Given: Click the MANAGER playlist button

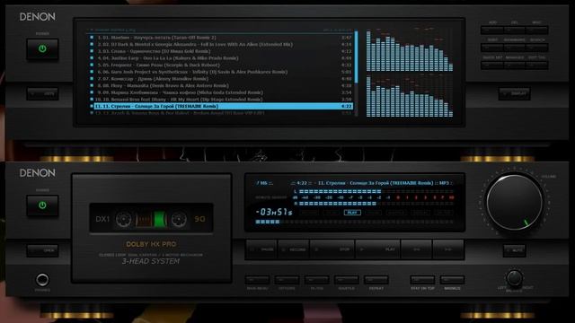Looking at the screenshot, I should pos(515,65).
